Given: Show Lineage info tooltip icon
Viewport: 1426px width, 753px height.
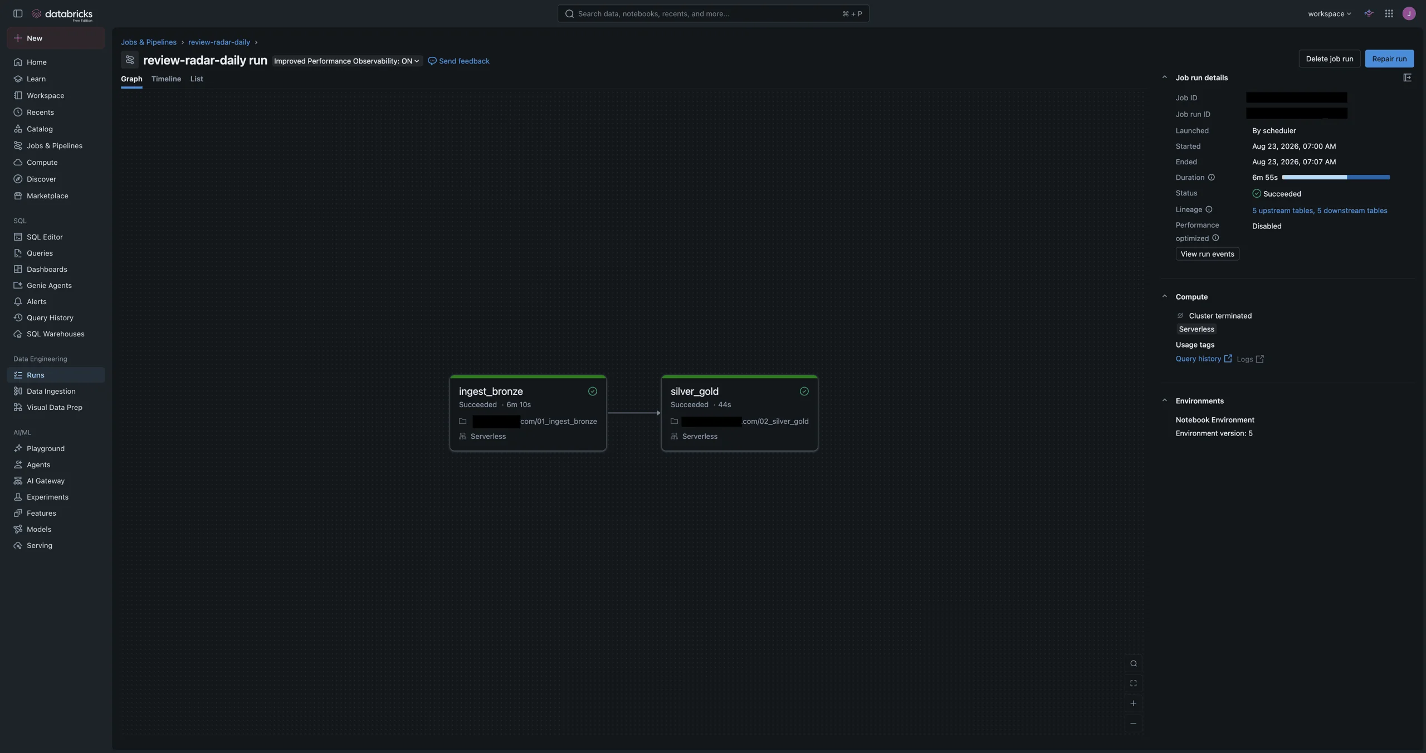Looking at the screenshot, I should (x=1209, y=209).
